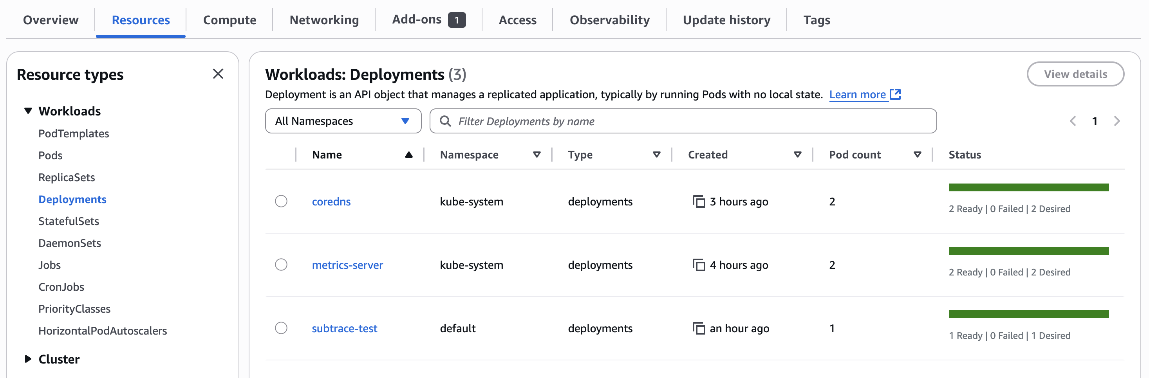Image resolution: width=1149 pixels, height=378 pixels.
Task: Click '1 Ready | 0 Failed | 1 Desired' text
Action: pos(1010,335)
